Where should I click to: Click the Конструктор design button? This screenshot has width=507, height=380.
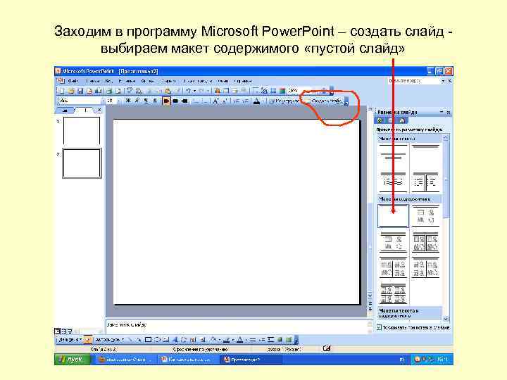point(284,101)
